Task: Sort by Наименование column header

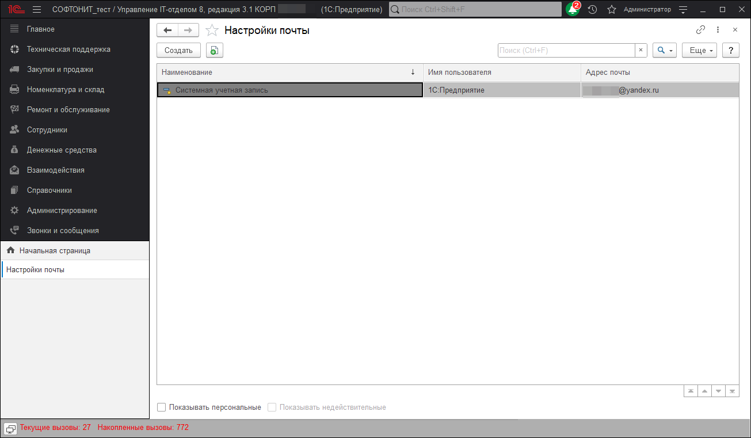Action: point(288,73)
